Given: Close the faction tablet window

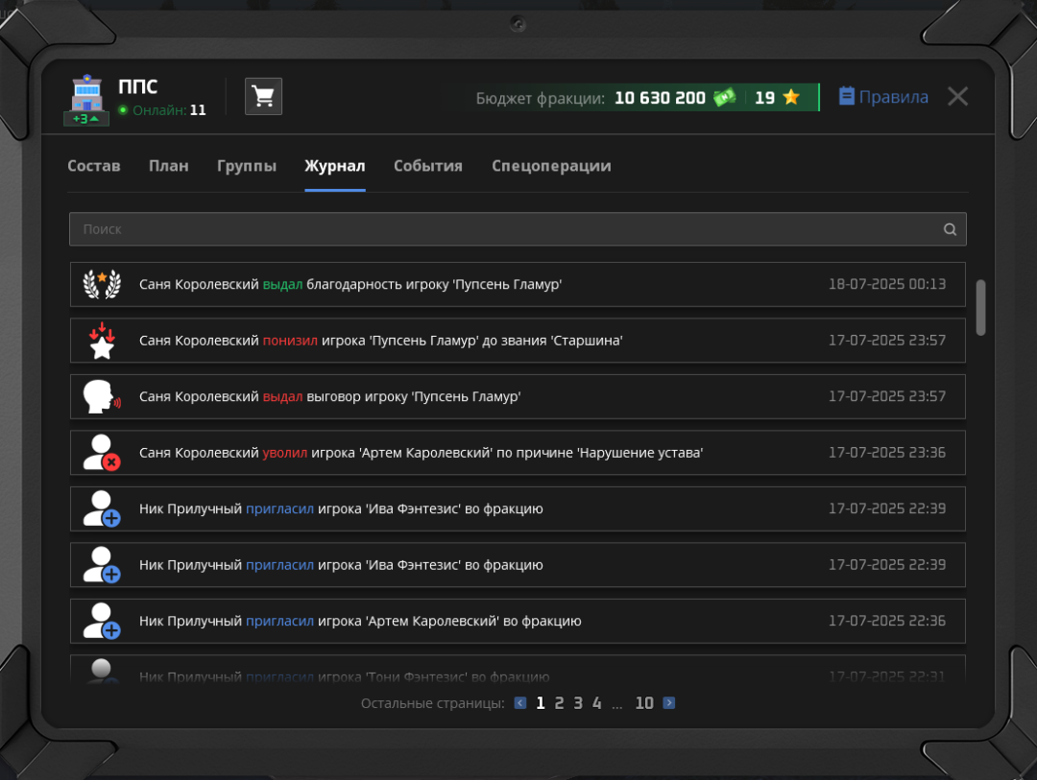Looking at the screenshot, I should [x=957, y=97].
